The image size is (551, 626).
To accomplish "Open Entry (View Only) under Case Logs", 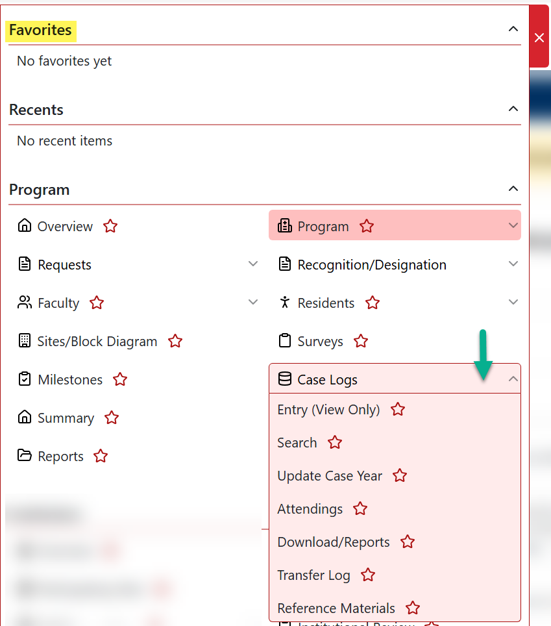I will [328, 410].
